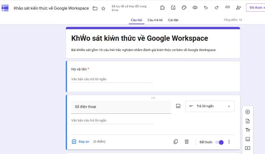Screen dimensions: 265x154
Task: Click the form title heading
Action: tap(140, 38)
